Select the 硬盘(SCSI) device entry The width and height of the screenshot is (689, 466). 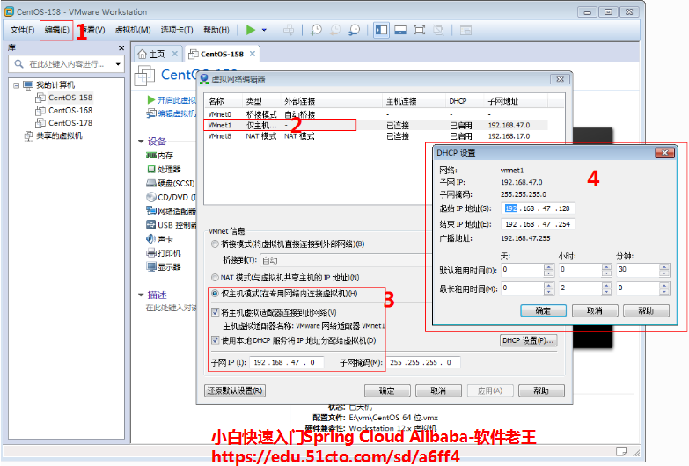171,183
